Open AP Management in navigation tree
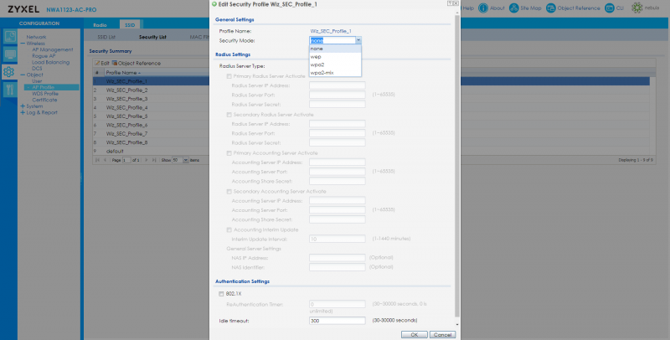670x340 pixels. (x=53, y=49)
